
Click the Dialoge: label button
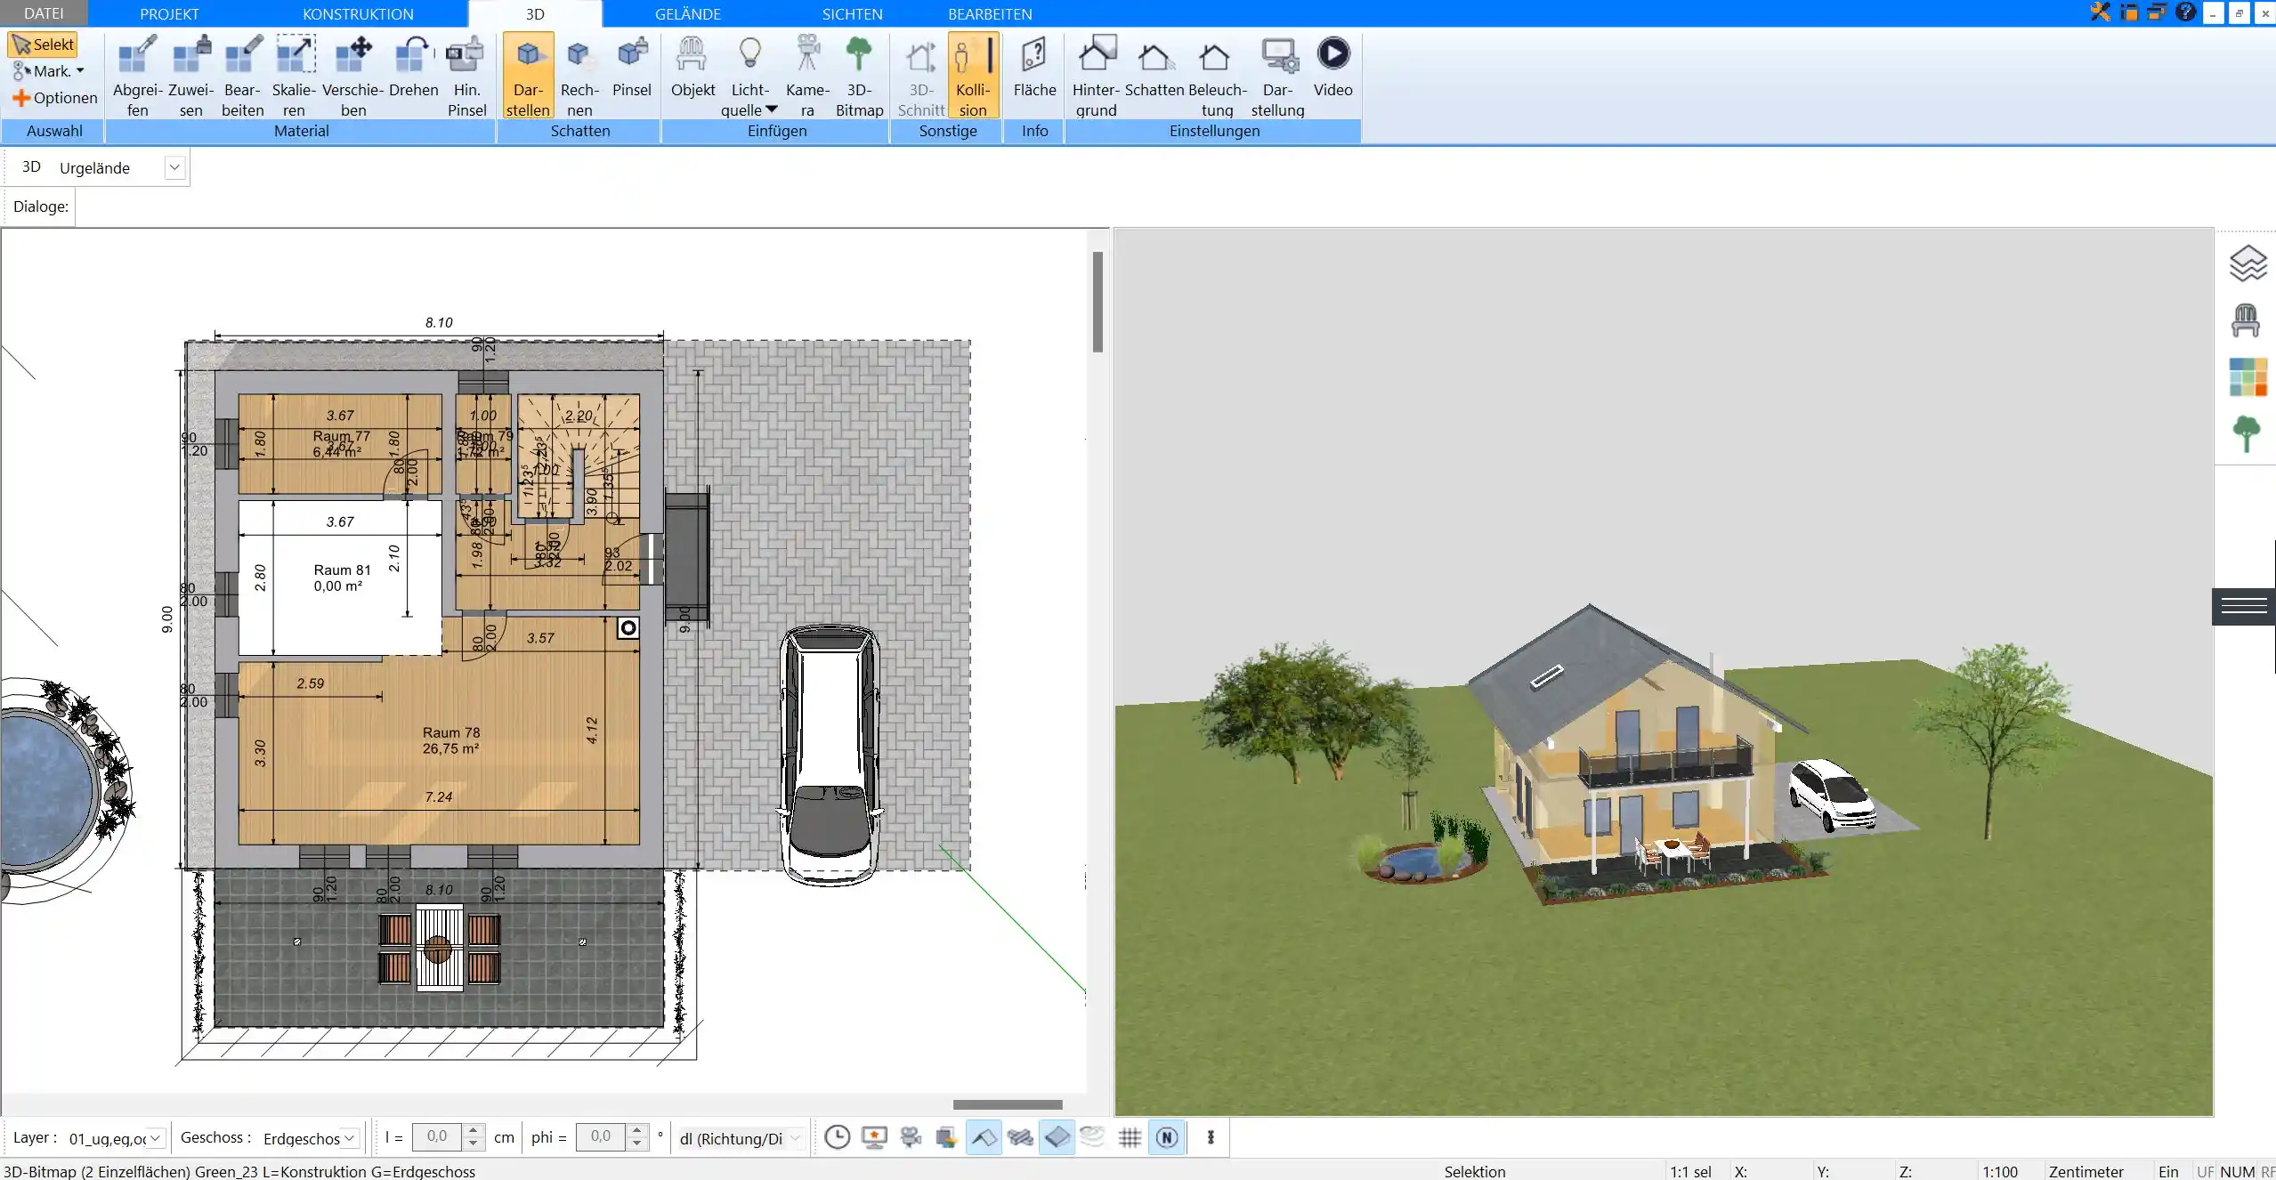40,206
